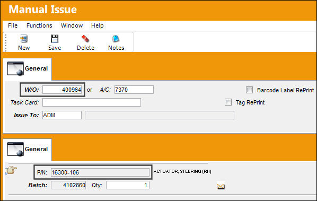Click the P/N field 16300-106
The image size is (317, 201).
coord(100,172)
